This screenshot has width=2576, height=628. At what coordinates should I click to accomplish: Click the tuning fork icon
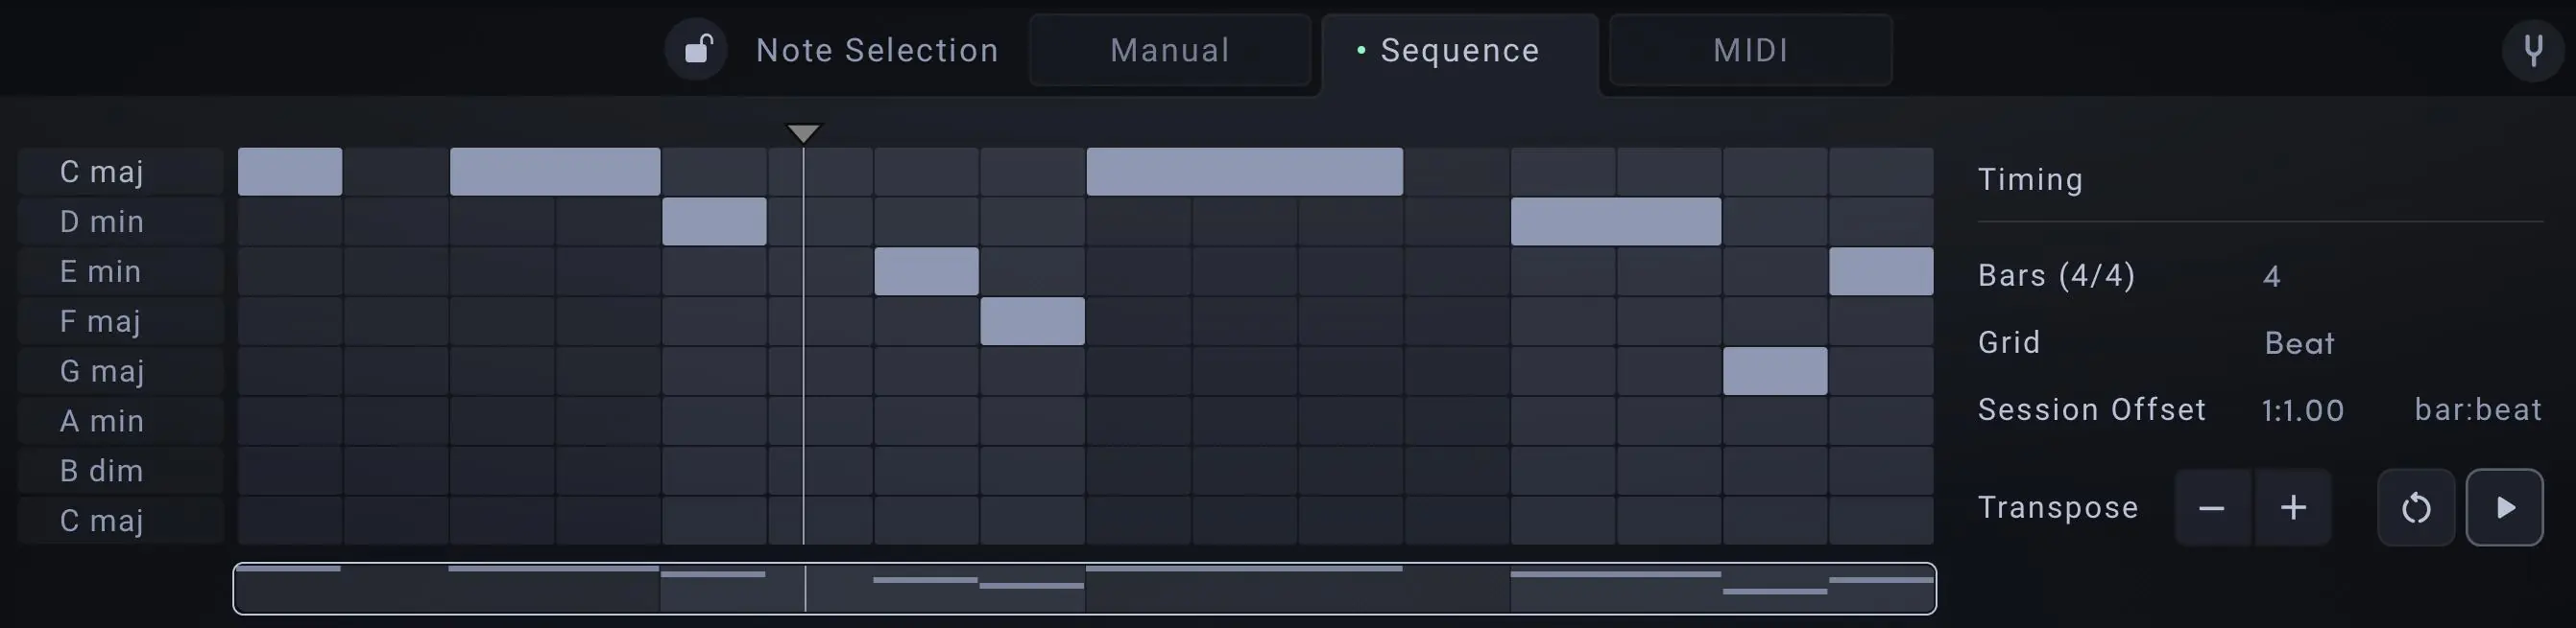pos(2533,49)
